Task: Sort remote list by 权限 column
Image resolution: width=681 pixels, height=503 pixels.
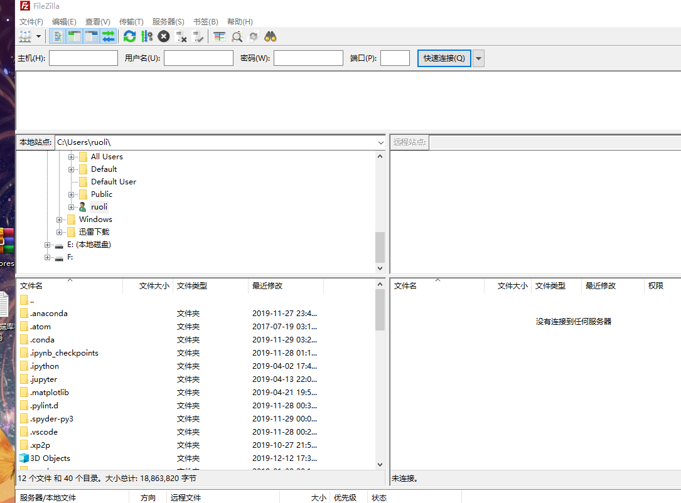Action: pyautogui.click(x=662, y=286)
